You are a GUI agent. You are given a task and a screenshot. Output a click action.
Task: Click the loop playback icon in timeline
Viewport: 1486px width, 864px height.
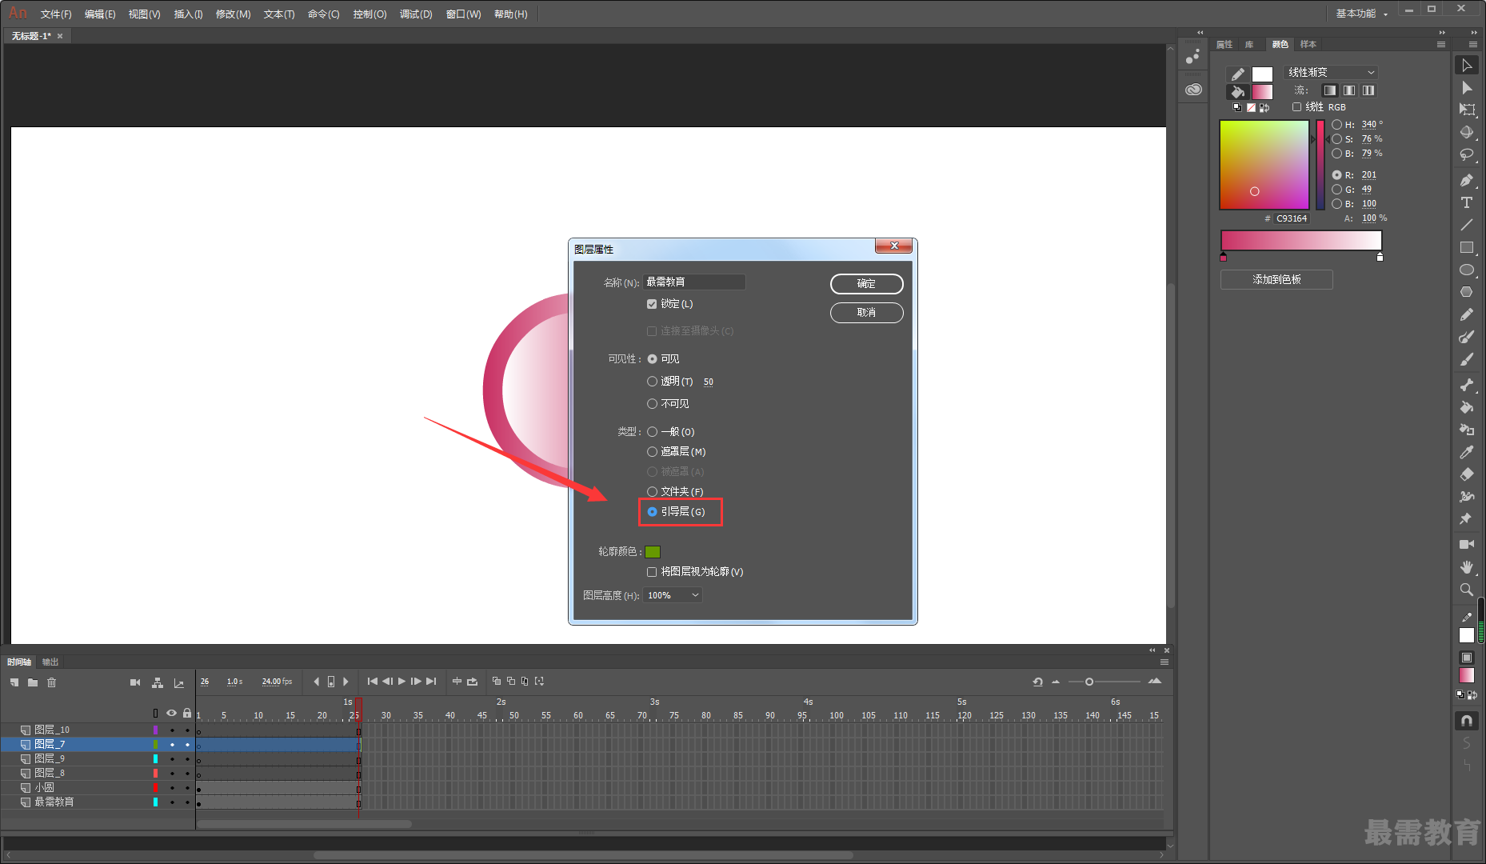pos(473,682)
